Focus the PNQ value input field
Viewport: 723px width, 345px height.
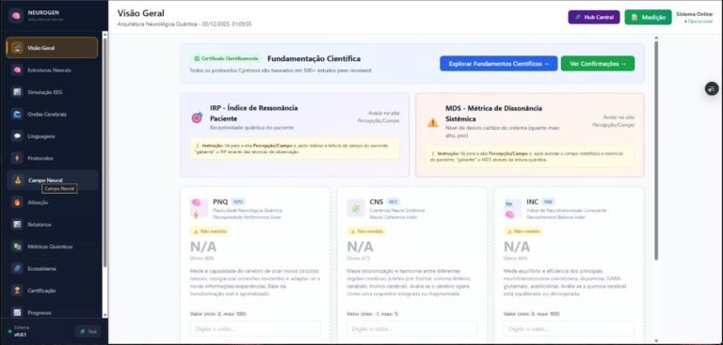pos(255,329)
